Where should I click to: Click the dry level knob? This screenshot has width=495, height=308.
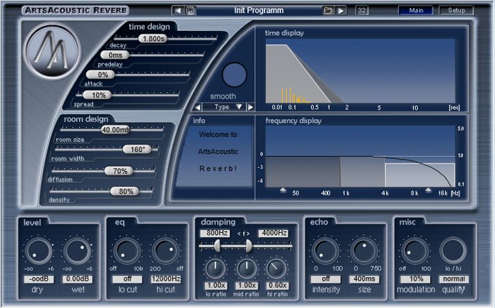coord(39,252)
